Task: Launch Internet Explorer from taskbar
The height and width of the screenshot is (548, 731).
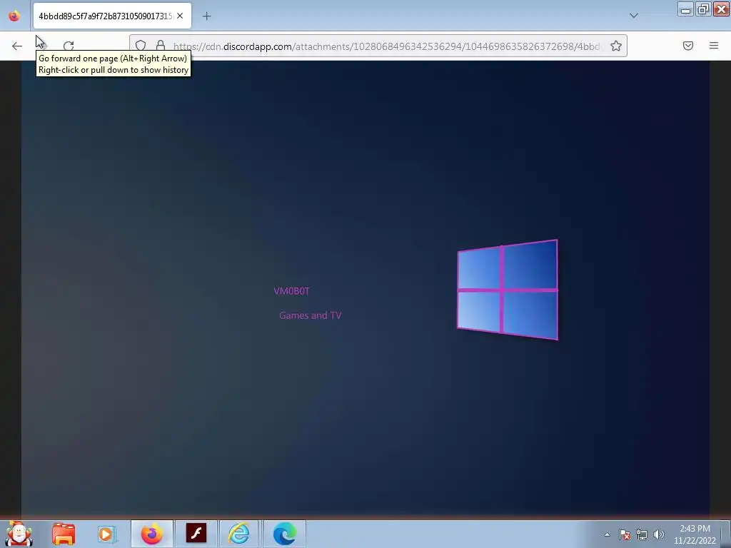Action: pos(238,534)
